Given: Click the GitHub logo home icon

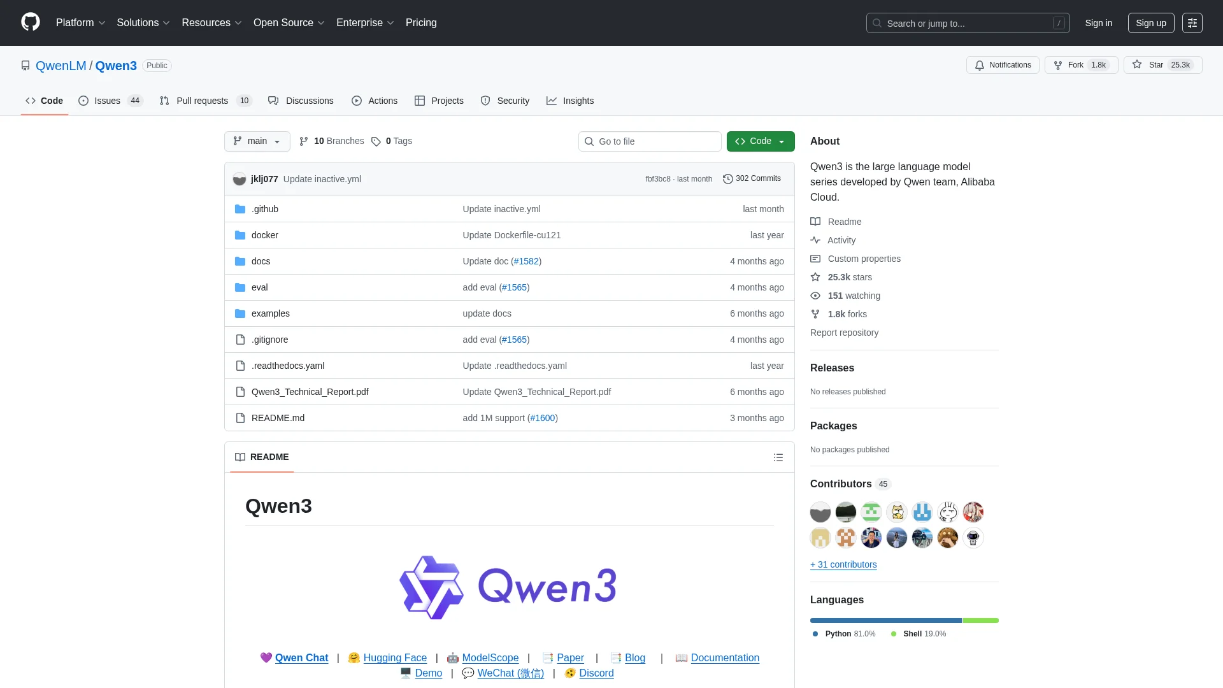Looking at the screenshot, I should coord(30,22).
